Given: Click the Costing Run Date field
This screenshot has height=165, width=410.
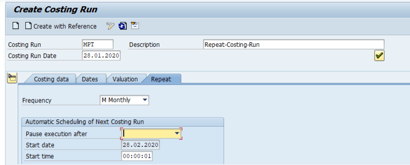Looking at the screenshot, I should coord(101,56).
